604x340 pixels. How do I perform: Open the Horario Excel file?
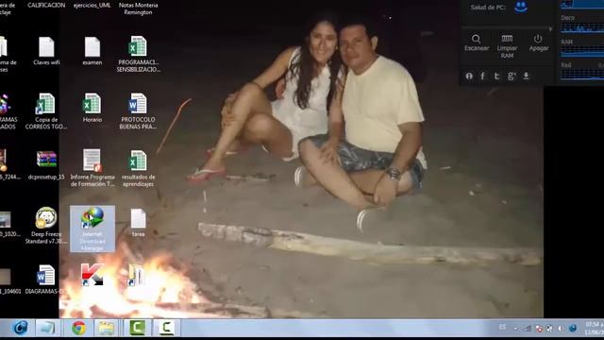pos(92,108)
